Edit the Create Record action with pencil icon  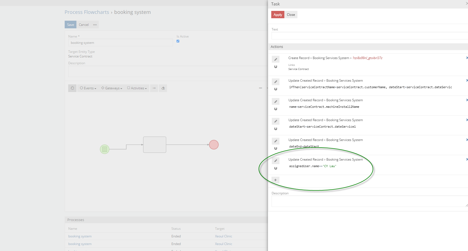[276, 59]
